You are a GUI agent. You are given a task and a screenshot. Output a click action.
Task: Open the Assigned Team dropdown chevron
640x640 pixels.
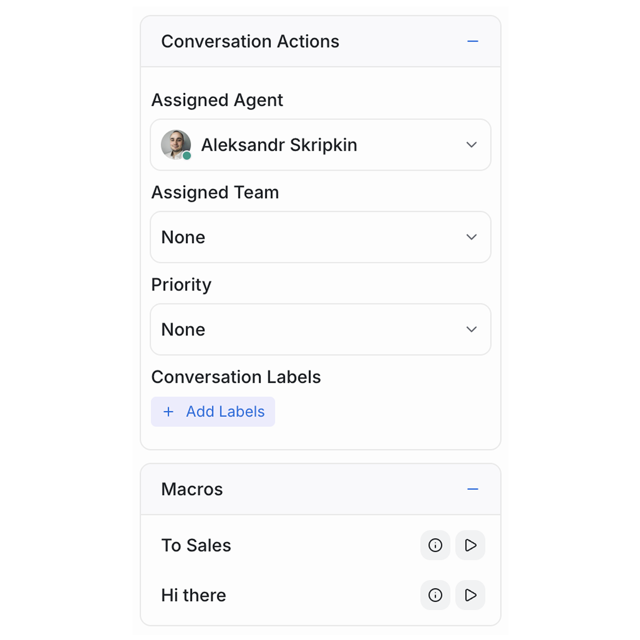coord(471,237)
